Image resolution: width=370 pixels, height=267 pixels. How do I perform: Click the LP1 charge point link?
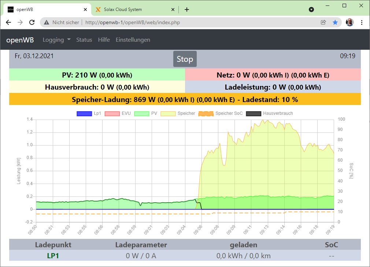pos(53,256)
